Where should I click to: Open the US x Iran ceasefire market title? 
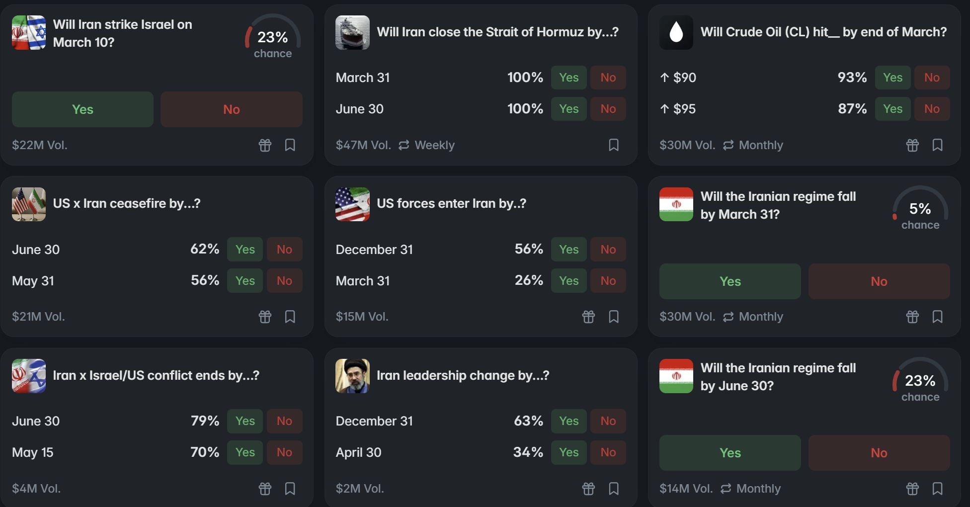point(127,203)
